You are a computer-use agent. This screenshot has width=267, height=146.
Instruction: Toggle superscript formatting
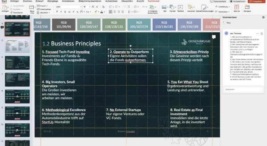(73, 12)
